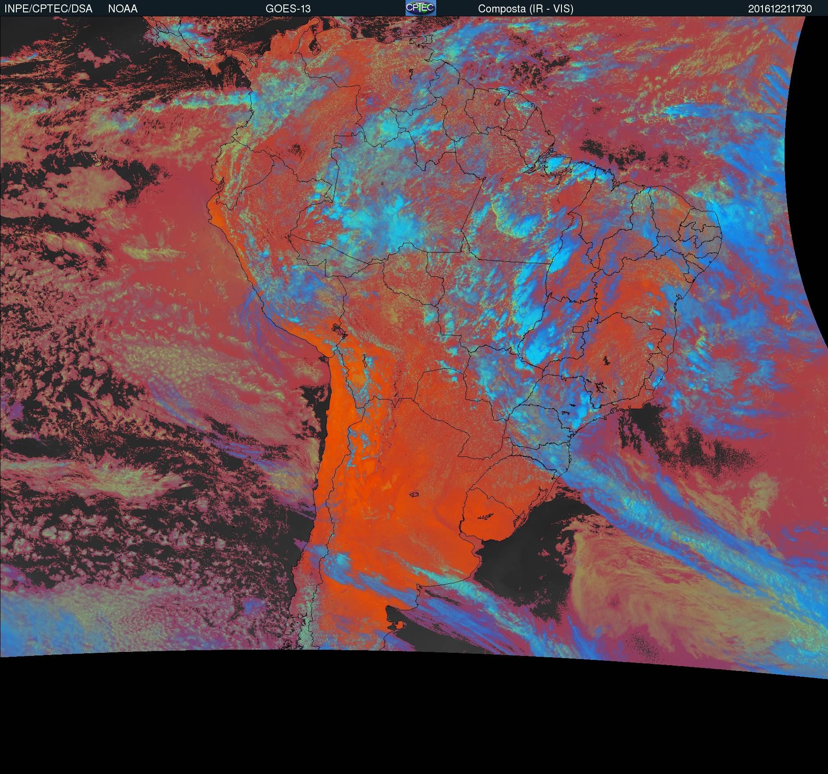The width and height of the screenshot is (828, 774).
Task: Click the CPTEC logo in the header
Action: point(420,8)
